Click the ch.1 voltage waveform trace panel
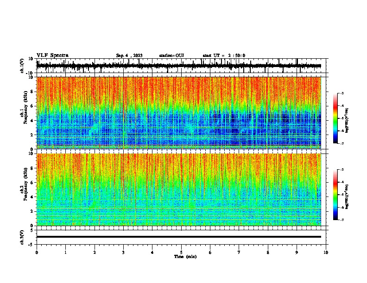Image resolution: width=367 pixels, height=283 pixels. tap(181, 66)
